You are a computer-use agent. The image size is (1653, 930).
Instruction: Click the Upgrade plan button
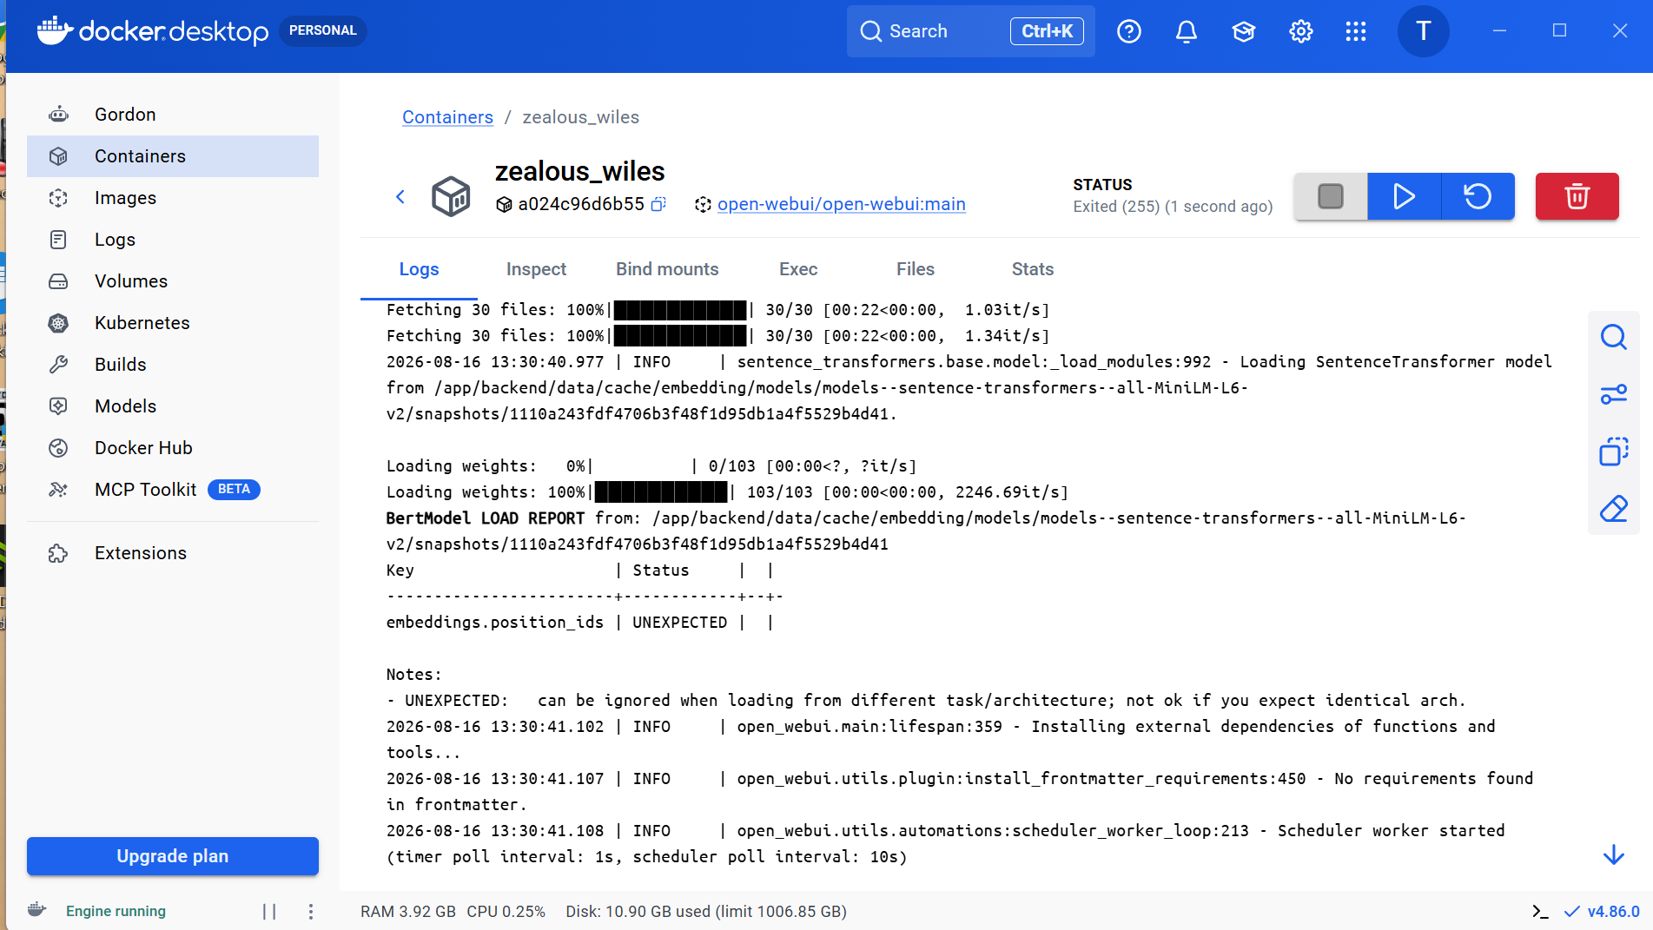click(x=172, y=856)
